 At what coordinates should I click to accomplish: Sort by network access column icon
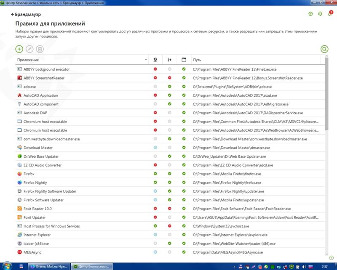155,60
